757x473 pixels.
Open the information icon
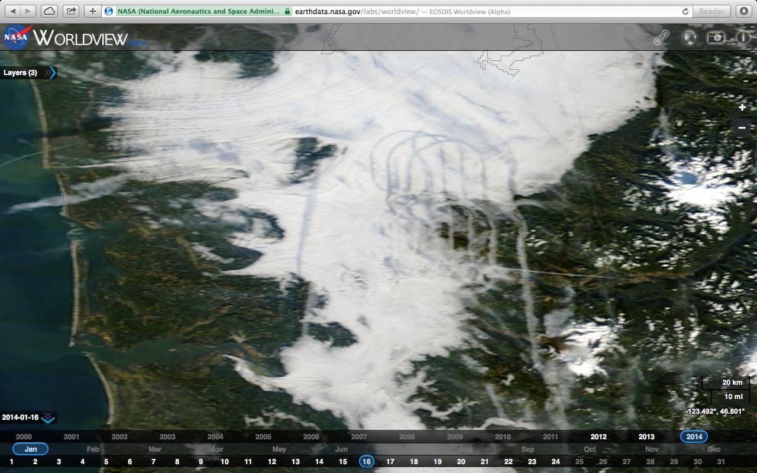click(x=743, y=37)
